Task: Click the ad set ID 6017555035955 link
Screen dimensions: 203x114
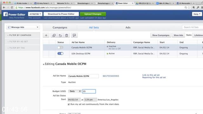Action: 111,76
